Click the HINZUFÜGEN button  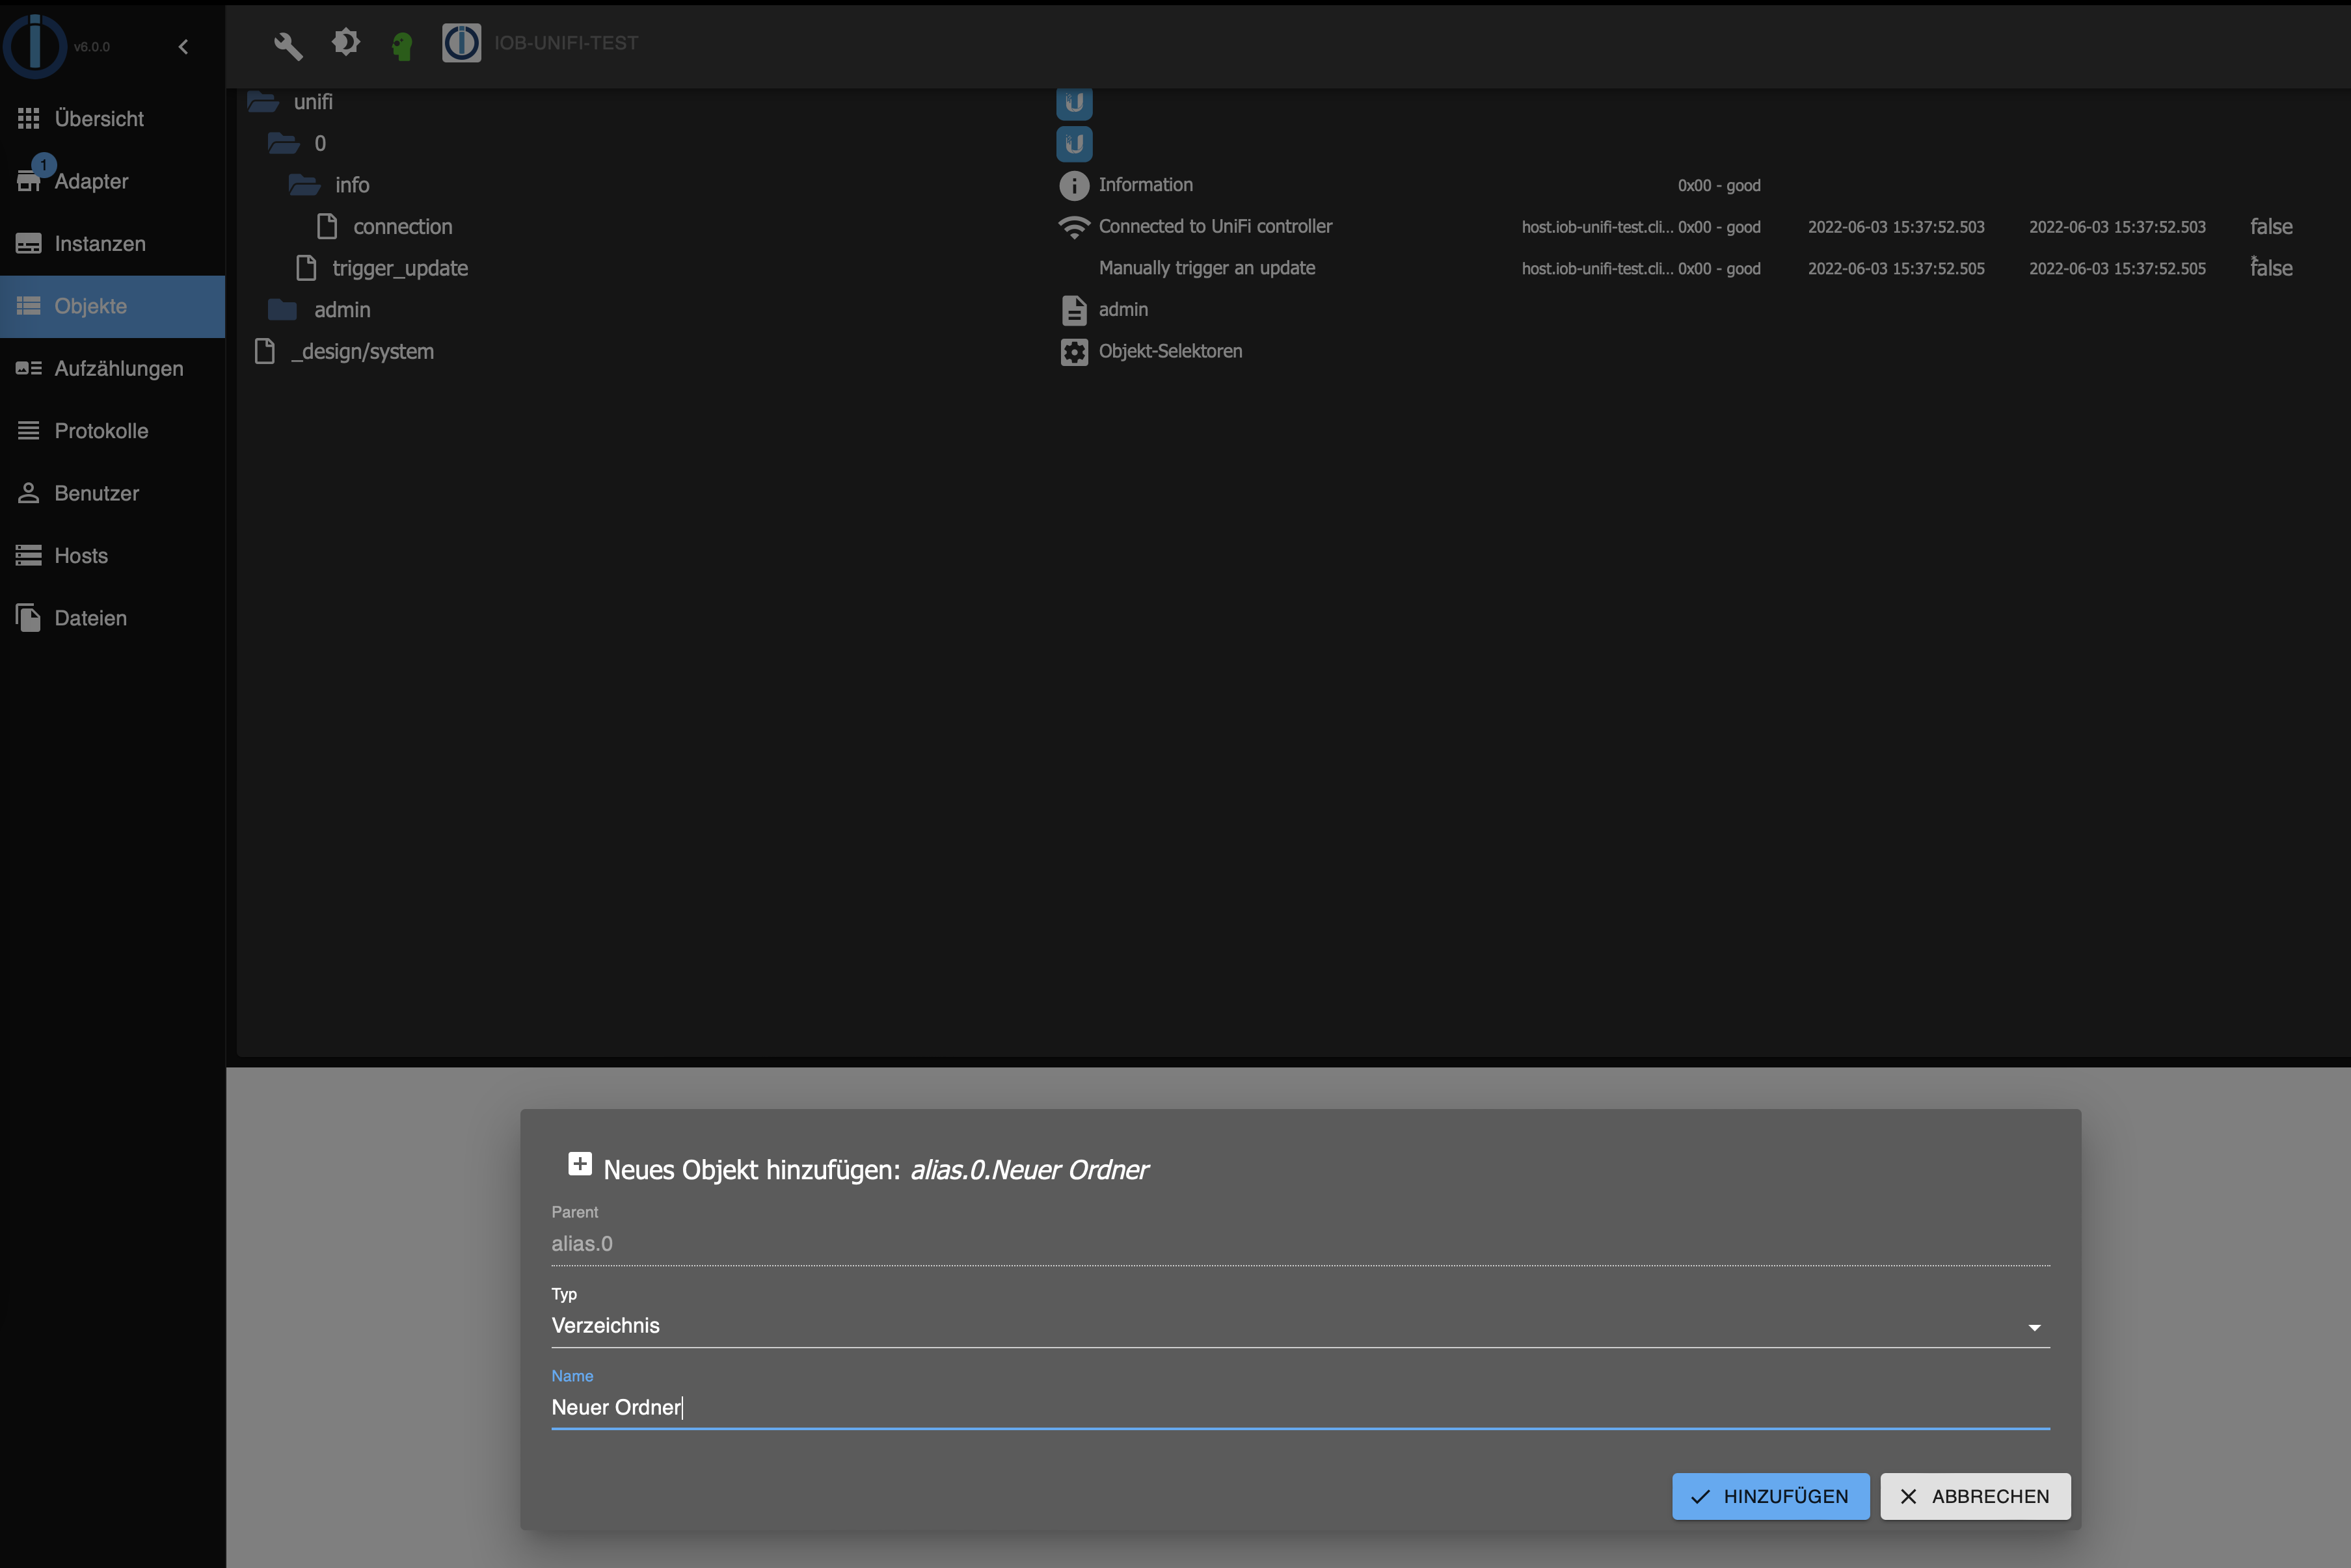pyautogui.click(x=1769, y=1496)
